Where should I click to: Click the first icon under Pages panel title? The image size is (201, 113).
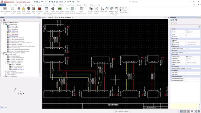coord(1,20)
